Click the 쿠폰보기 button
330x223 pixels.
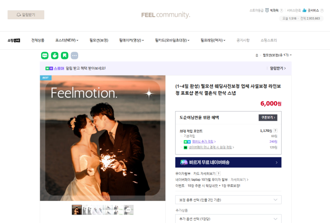point(268,118)
